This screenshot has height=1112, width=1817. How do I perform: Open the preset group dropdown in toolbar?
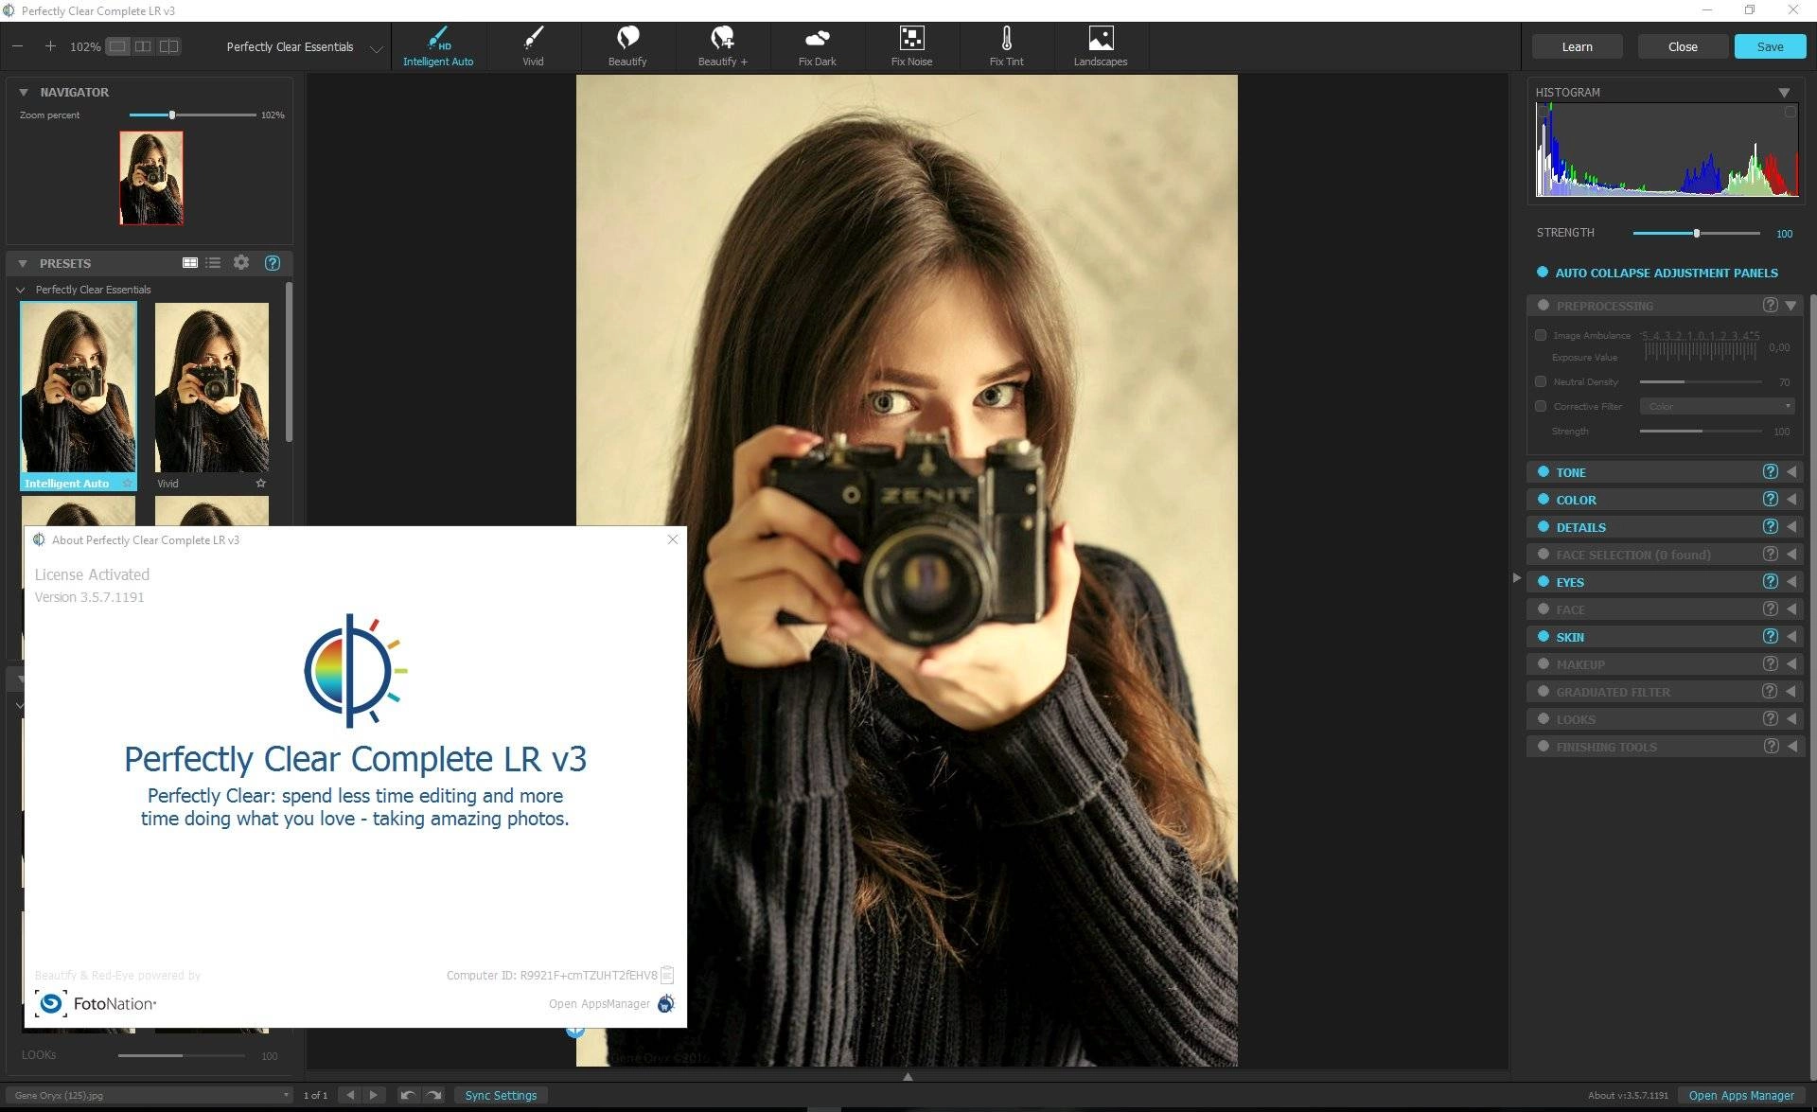pyautogui.click(x=376, y=48)
